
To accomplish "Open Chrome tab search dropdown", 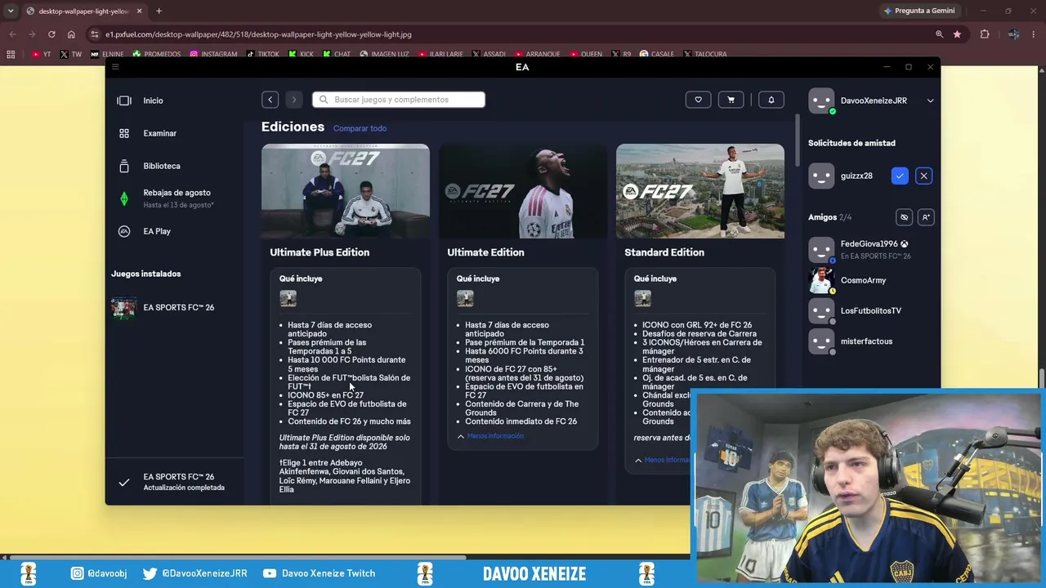I will [x=11, y=11].
